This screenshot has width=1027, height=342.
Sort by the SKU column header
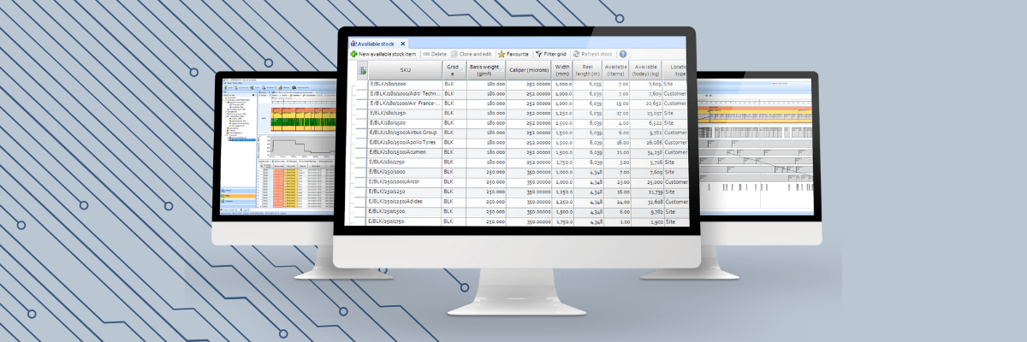click(405, 70)
